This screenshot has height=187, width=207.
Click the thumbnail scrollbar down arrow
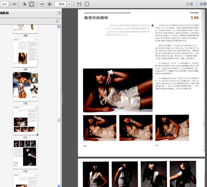click(59, 185)
